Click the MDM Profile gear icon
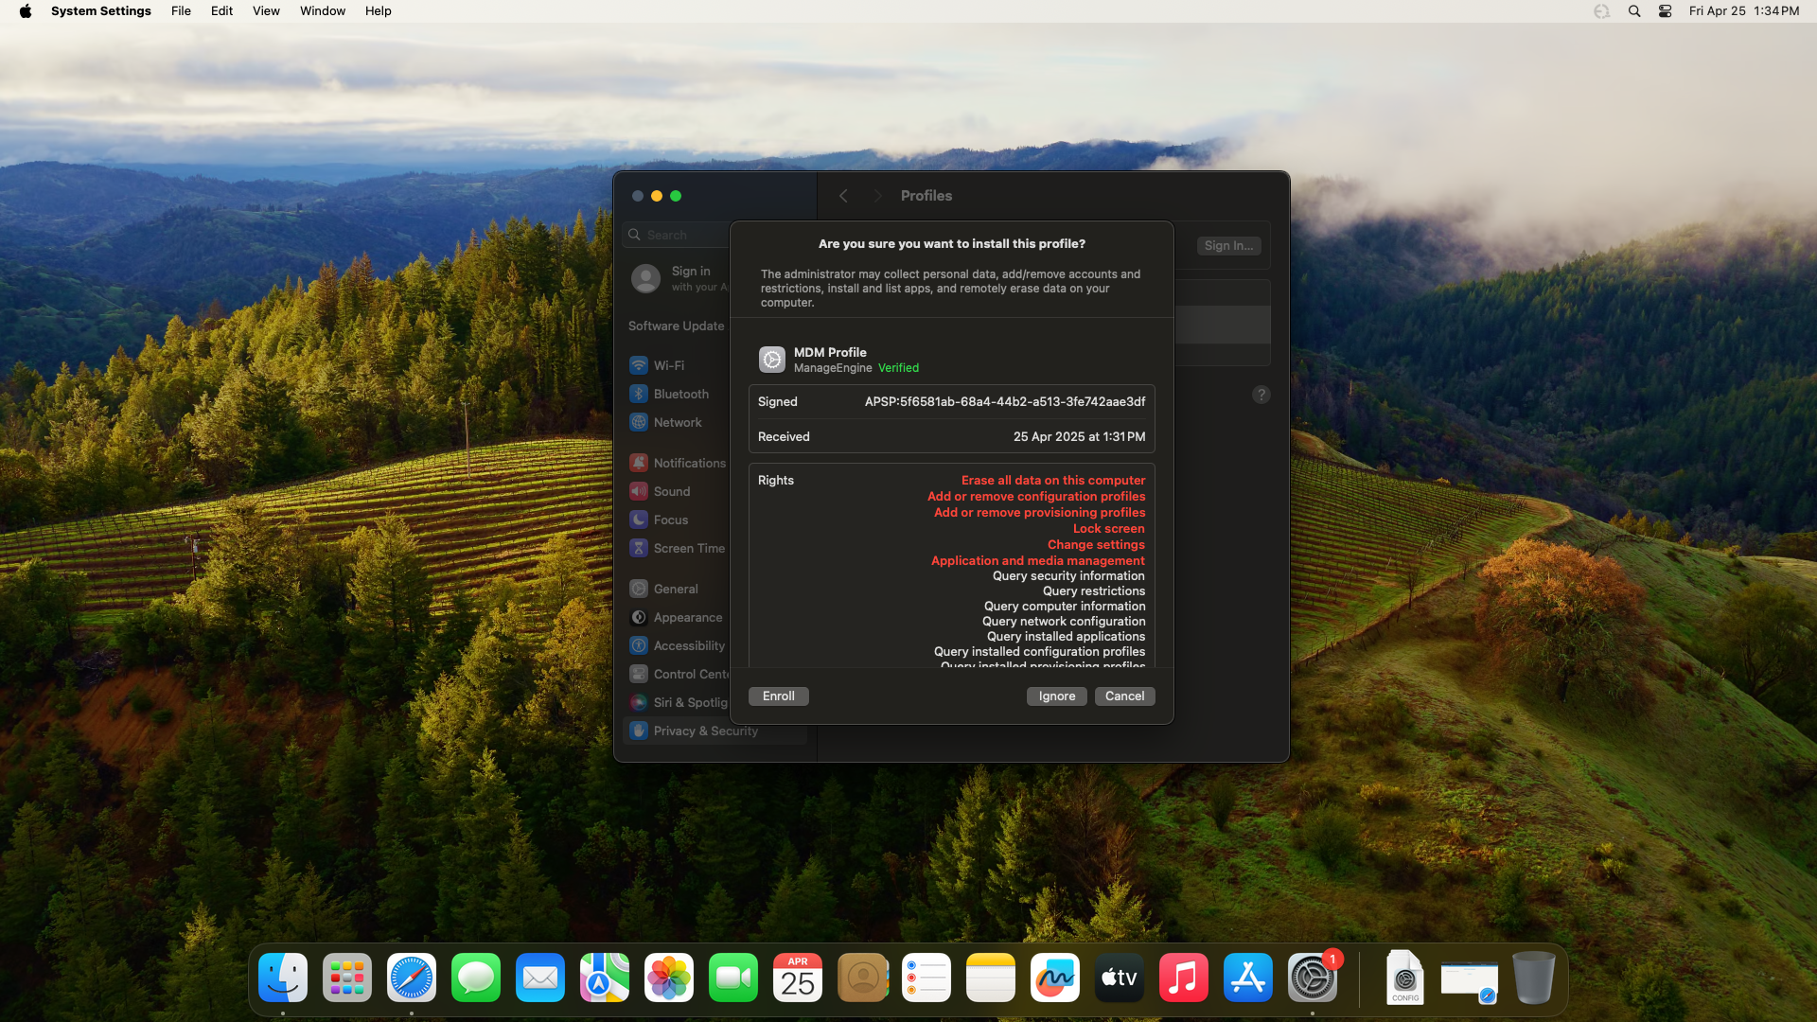The height and width of the screenshot is (1022, 1817). coord(771,360)
